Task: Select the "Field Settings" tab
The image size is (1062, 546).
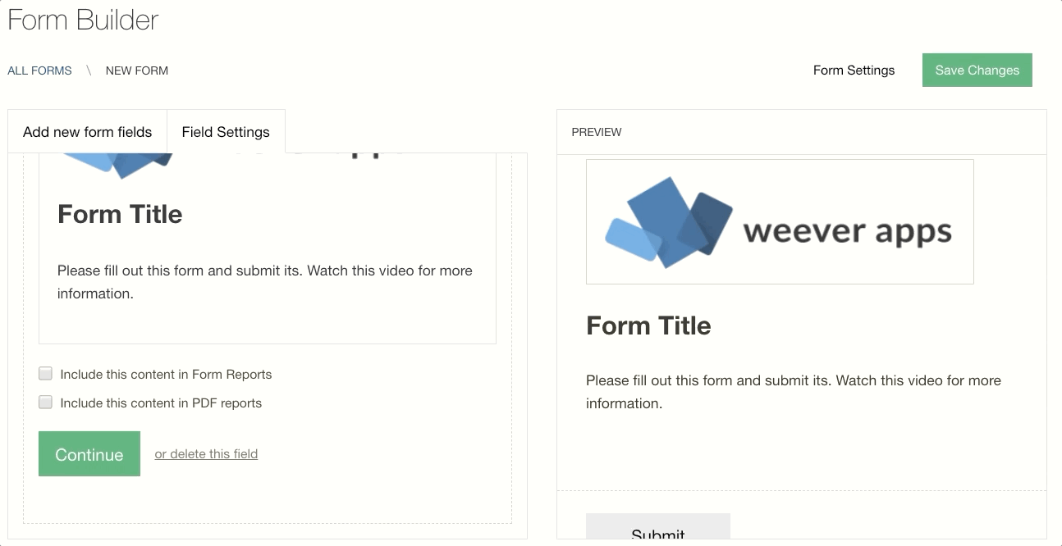Action: click(x=226, y=132)
